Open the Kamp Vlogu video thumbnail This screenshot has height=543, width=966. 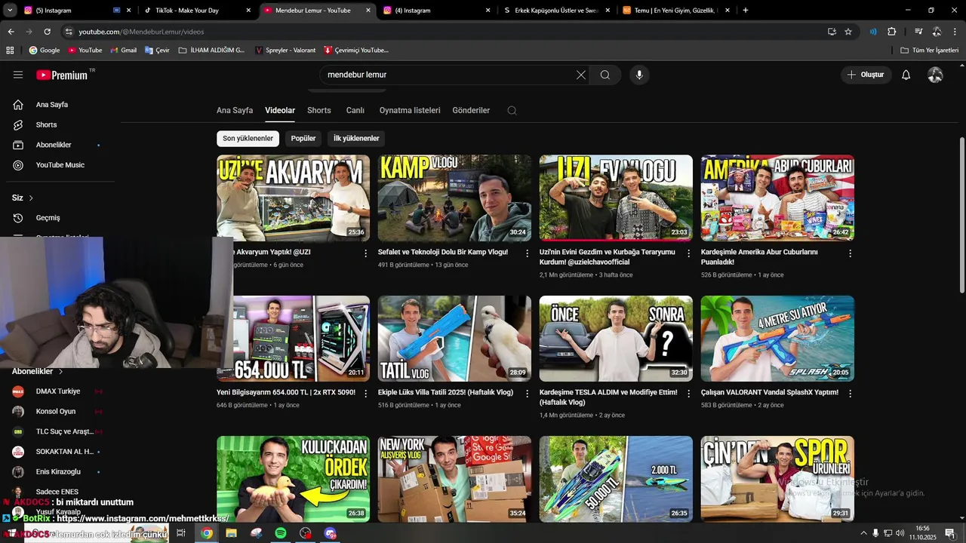454,198
